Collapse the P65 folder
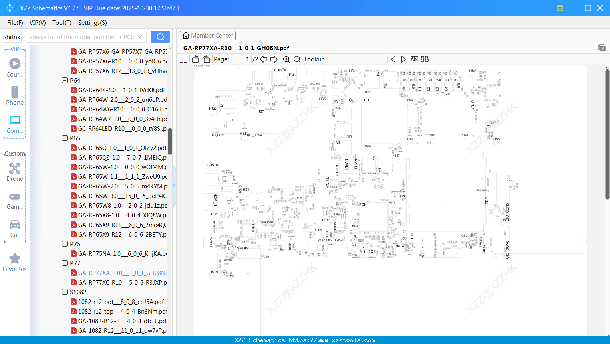The height and width of the screenshot is (344, 610). pos(65,138)
